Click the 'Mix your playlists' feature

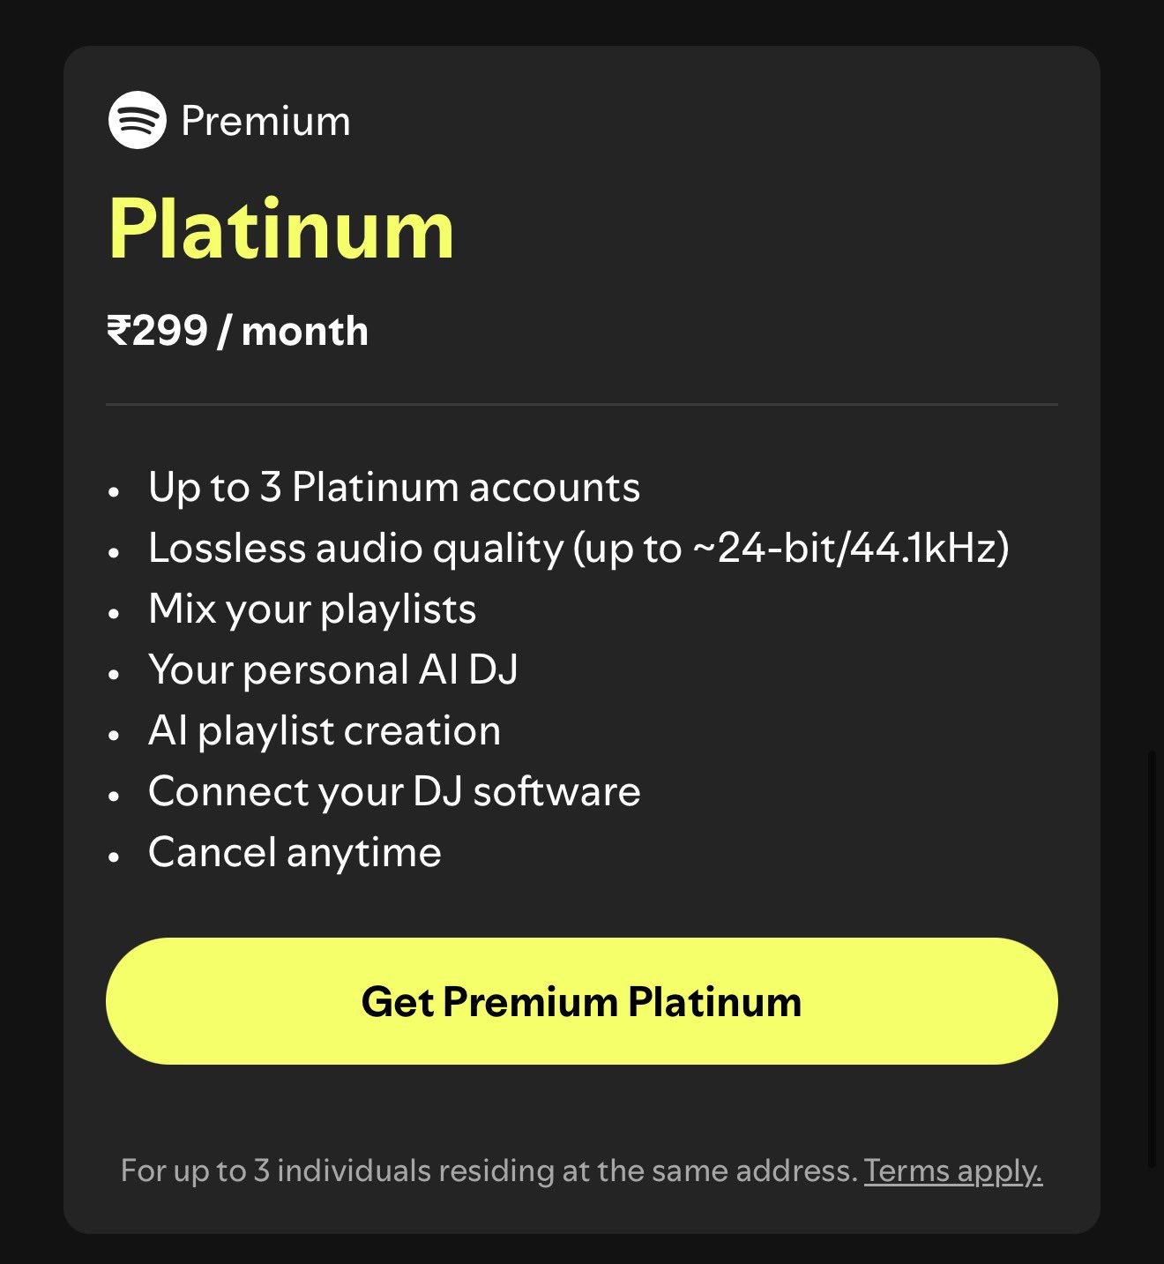click(x=312, y=610)
